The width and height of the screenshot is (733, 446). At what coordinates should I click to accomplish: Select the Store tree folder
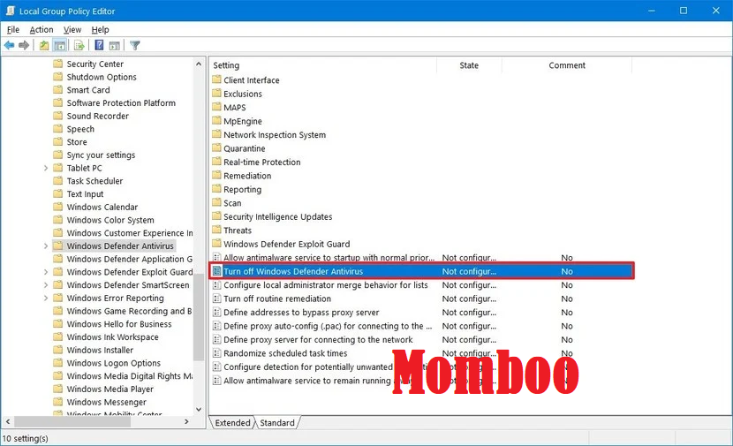[77, 142]
